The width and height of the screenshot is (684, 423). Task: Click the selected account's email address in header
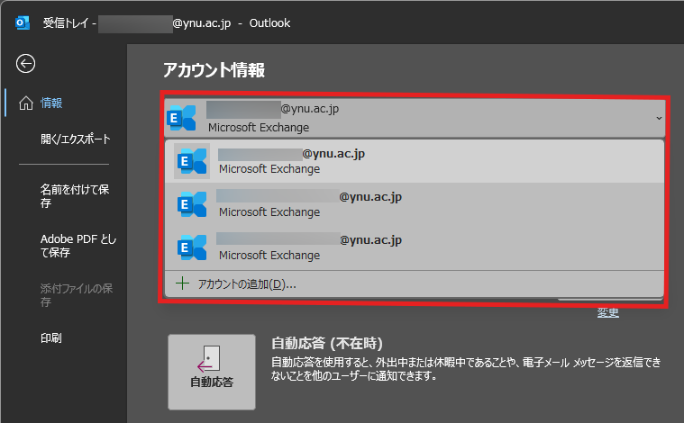pos(273,109)
